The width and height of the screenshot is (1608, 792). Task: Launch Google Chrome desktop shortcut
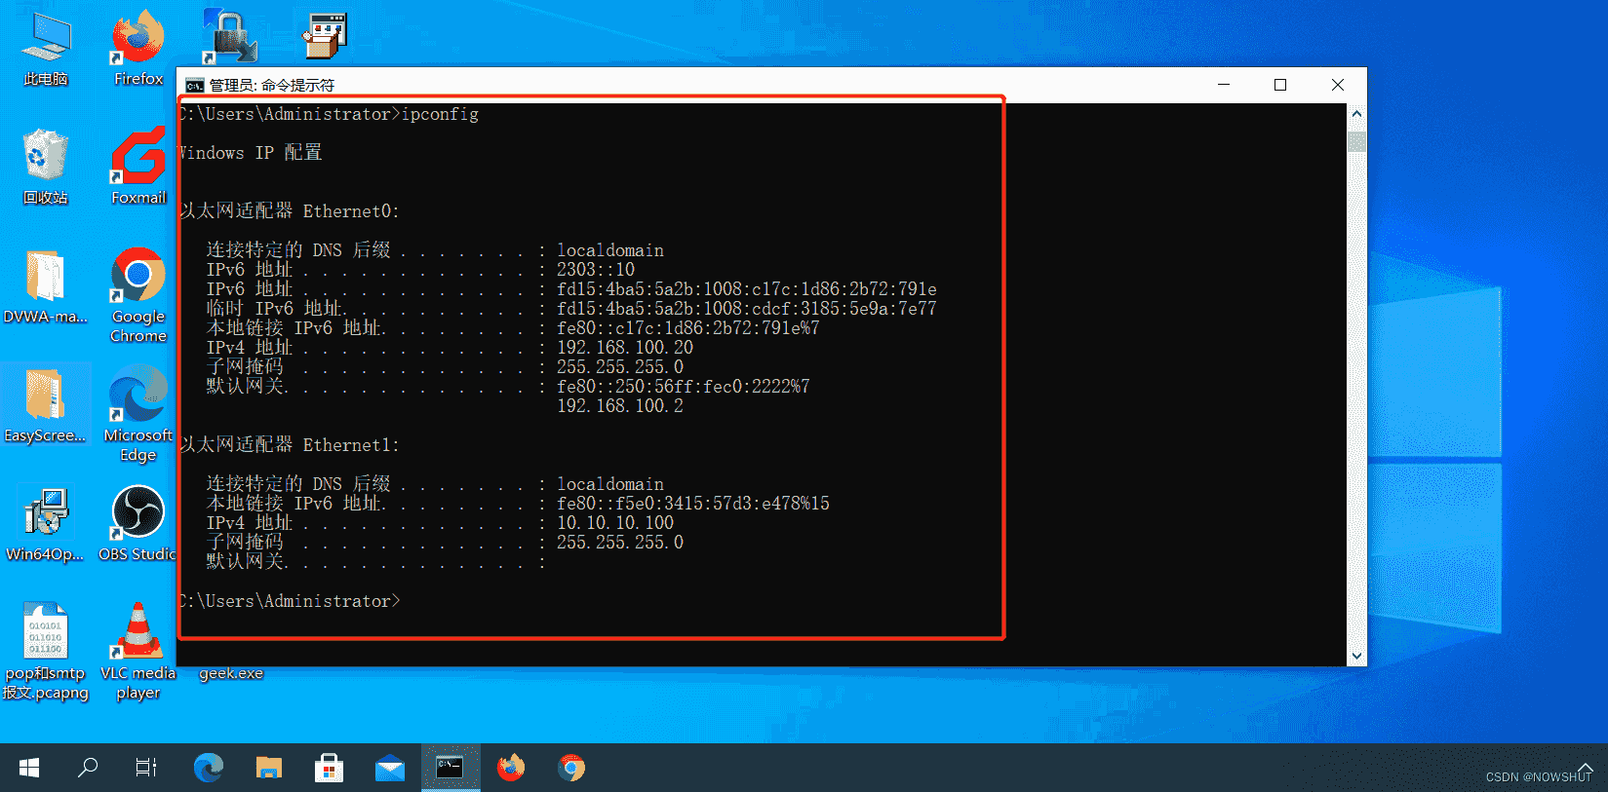(x=138, y=294)
